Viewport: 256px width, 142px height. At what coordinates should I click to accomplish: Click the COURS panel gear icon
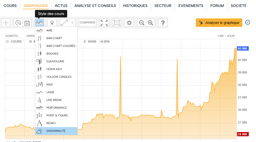pos(7,42)
